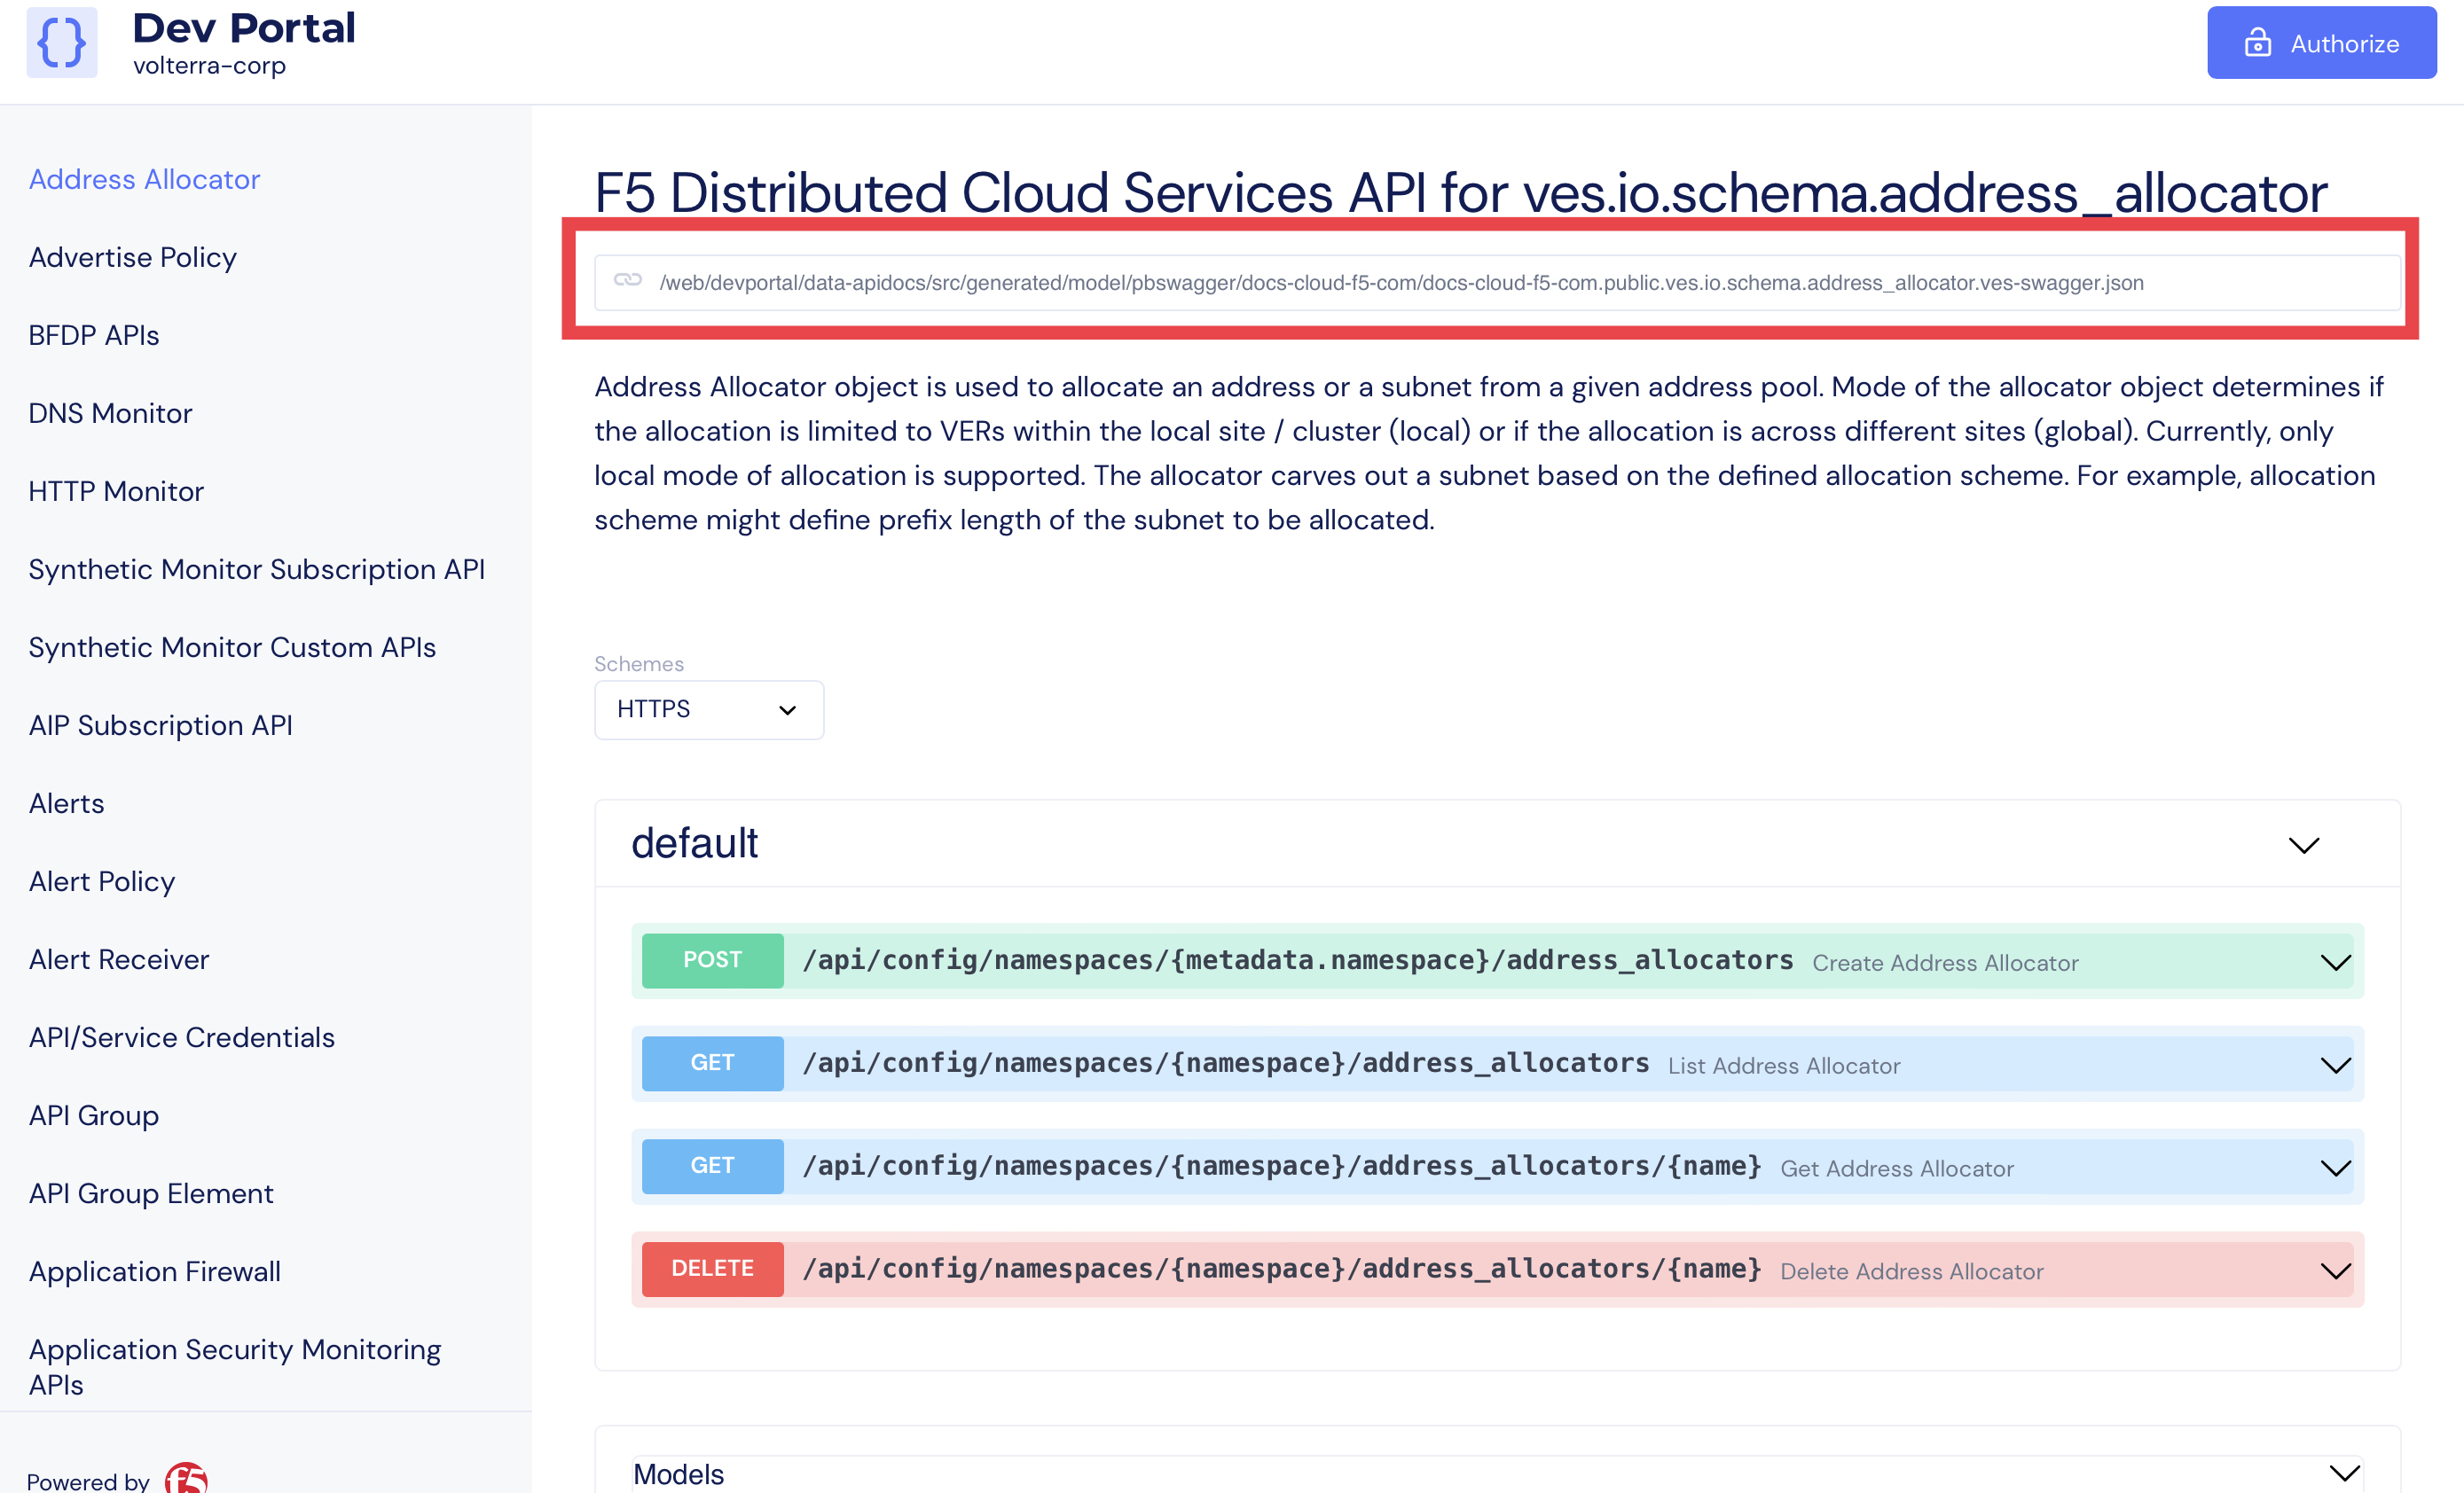Open BFDP APIs from the sidebar
The image size is (2464, 1493).
(x=94, y=335)
